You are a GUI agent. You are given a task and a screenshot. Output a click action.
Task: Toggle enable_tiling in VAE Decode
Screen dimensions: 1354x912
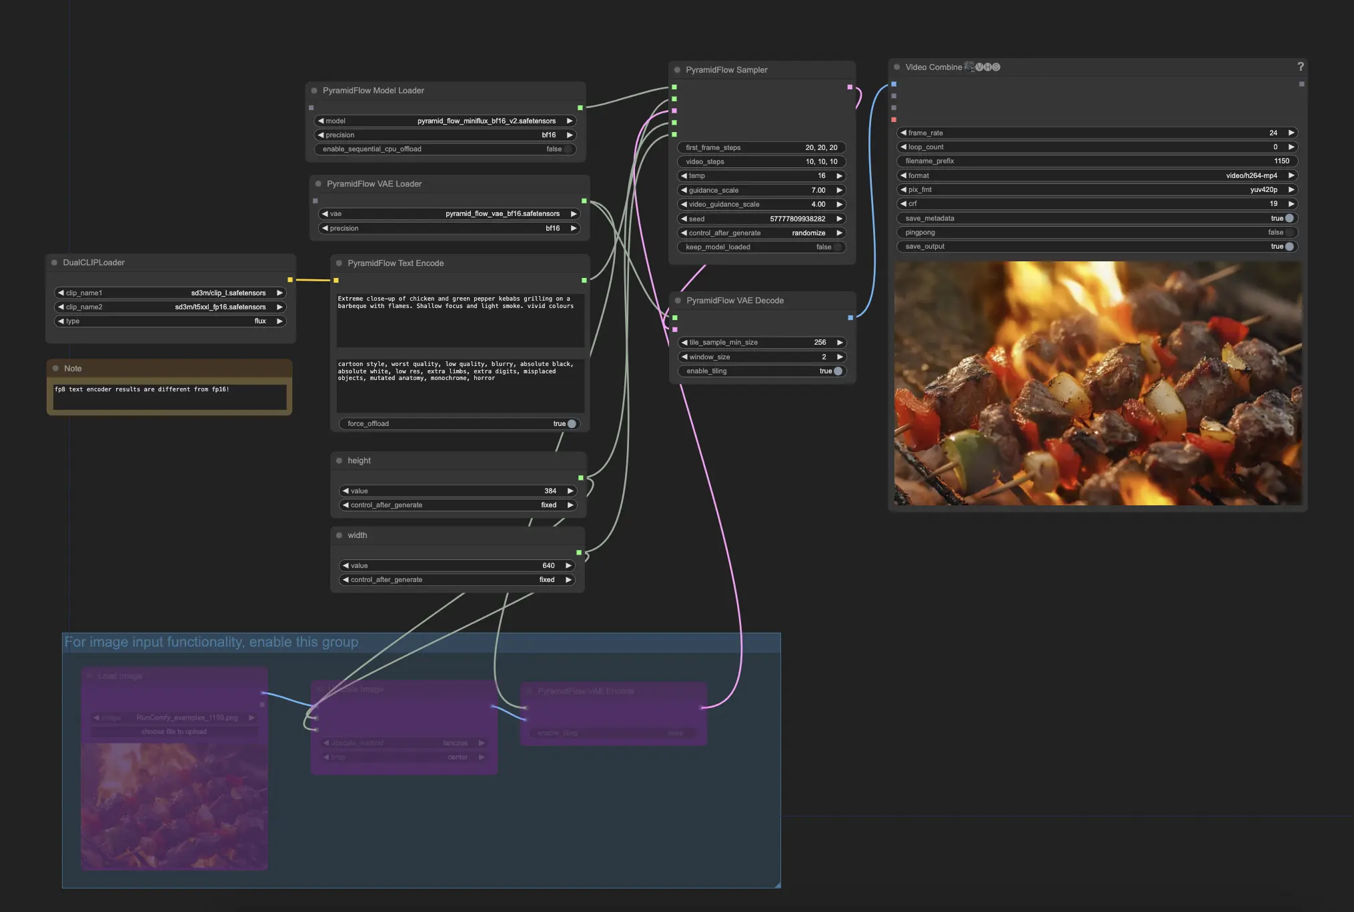(762, 371)
